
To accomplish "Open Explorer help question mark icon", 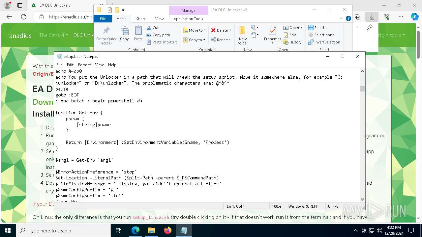I will coord(348,19).
